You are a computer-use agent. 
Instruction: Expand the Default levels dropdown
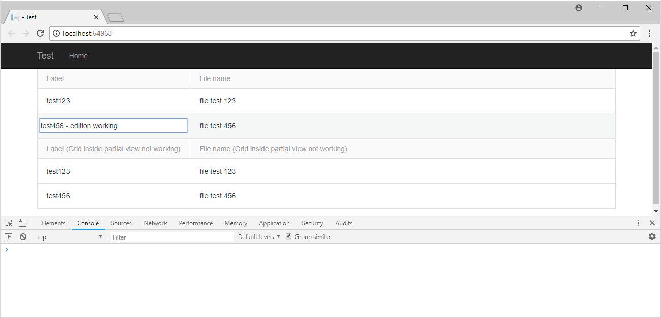pyautogui.click(x=259, y=237)
